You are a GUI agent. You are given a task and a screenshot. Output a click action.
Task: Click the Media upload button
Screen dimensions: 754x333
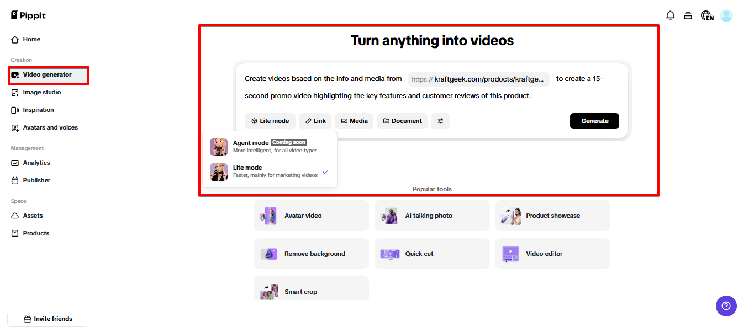click(x=354, y=121)
